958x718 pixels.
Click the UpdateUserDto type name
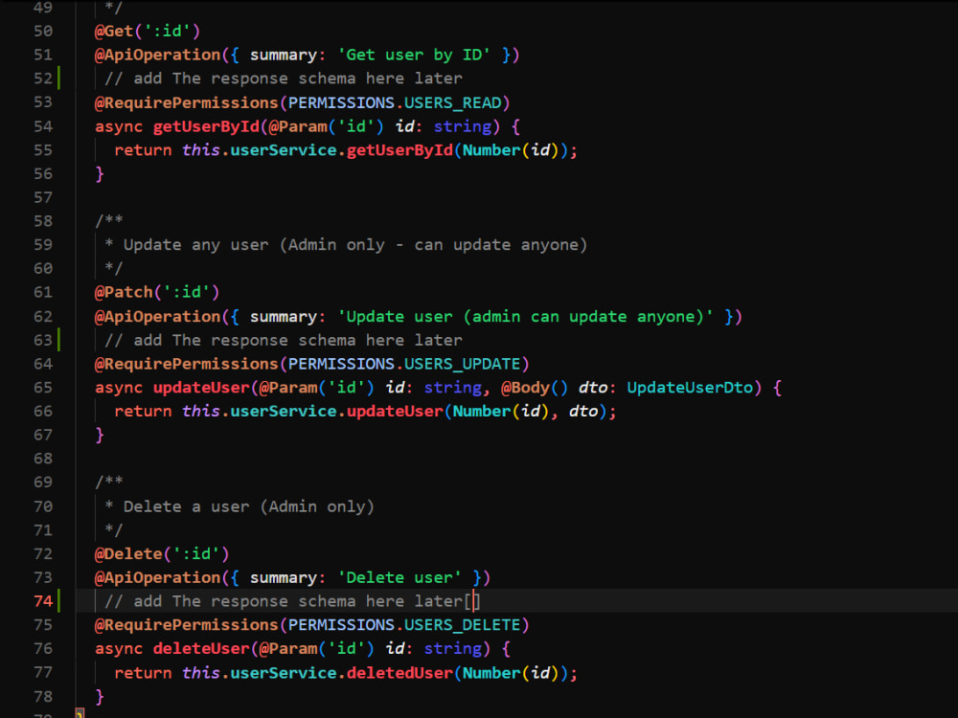[691, 388]
